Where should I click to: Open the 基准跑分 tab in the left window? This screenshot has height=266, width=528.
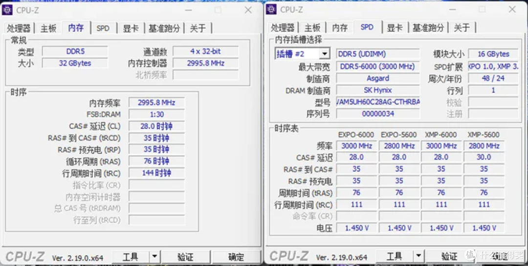point(164,28)
